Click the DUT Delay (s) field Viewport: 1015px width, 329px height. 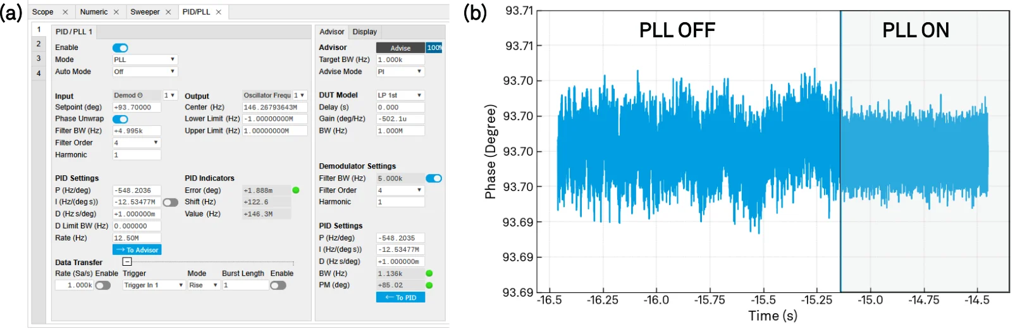tap(400, 108)
